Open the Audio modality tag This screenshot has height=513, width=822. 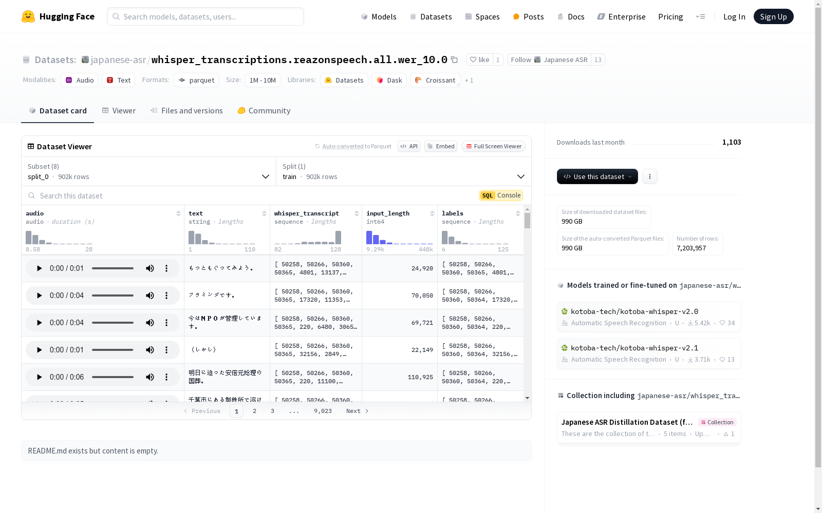[80, 80]
